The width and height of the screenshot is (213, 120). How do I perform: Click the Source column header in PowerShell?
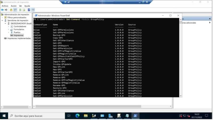132,25
